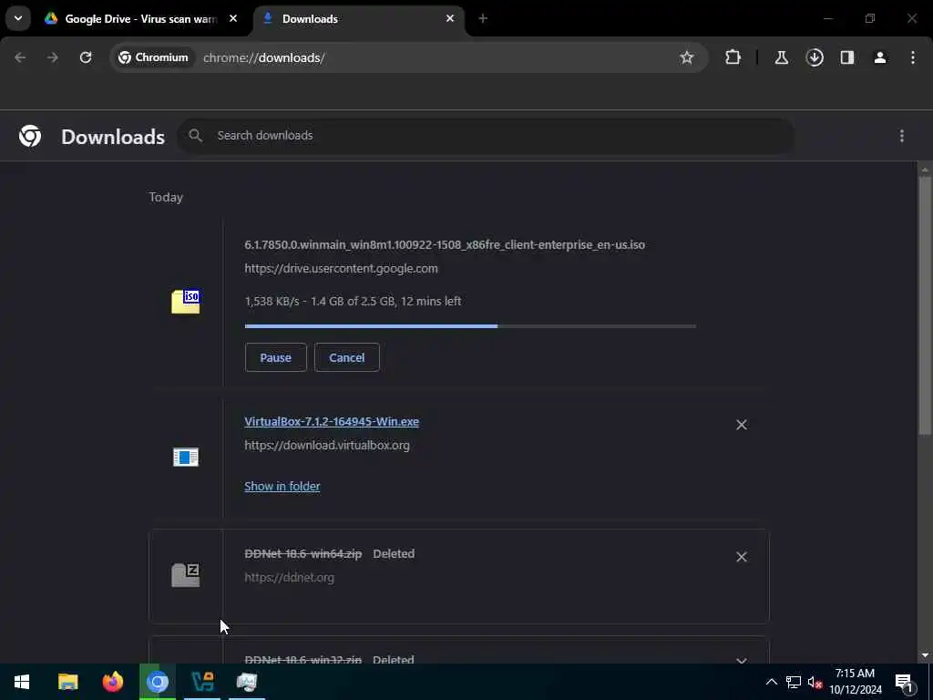Viewport: 933px width, 700px height.
Task: Open File Explorer from the taskbar
Action: point(67,682)
